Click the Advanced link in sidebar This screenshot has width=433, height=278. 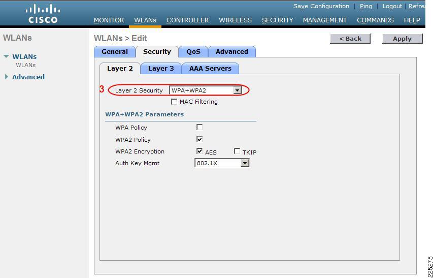tap(28, 77)
